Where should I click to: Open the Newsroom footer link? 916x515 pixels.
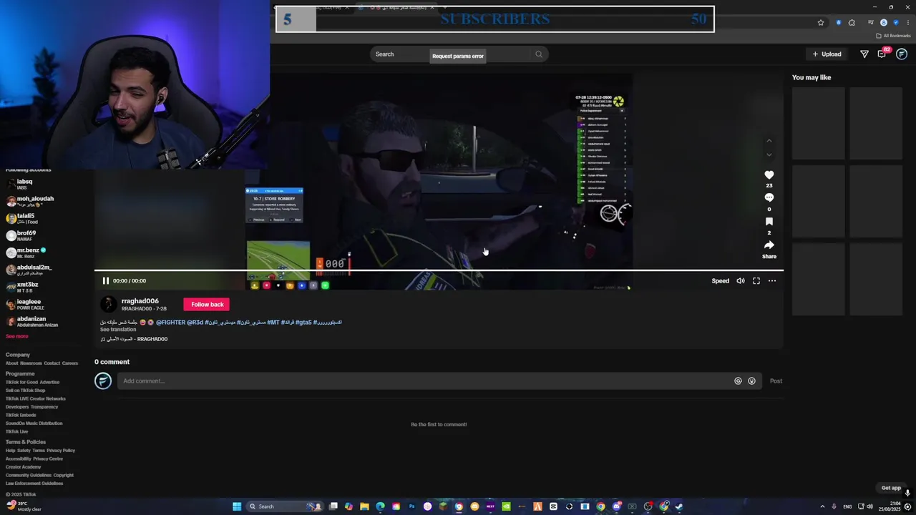pos(31,363)
